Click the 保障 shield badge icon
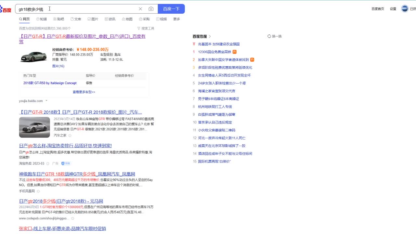The height and width of the screenshot is (234, 416). [x=66, y=163]
